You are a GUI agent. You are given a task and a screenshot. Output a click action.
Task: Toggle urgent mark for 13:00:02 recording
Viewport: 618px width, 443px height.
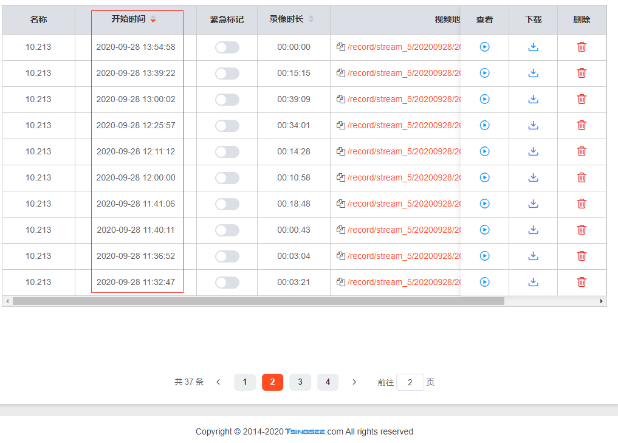click(x=227, y=99)
